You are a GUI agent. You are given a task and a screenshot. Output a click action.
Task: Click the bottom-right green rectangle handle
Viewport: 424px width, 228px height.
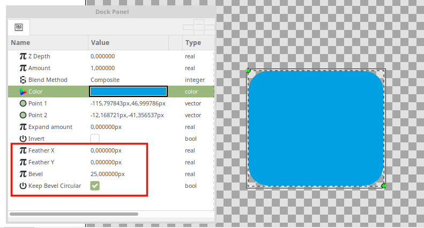pos(383,186)
